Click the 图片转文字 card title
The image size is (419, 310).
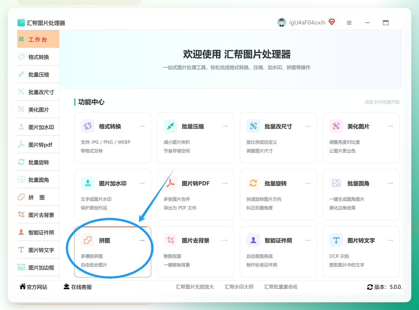pos(361,241)
